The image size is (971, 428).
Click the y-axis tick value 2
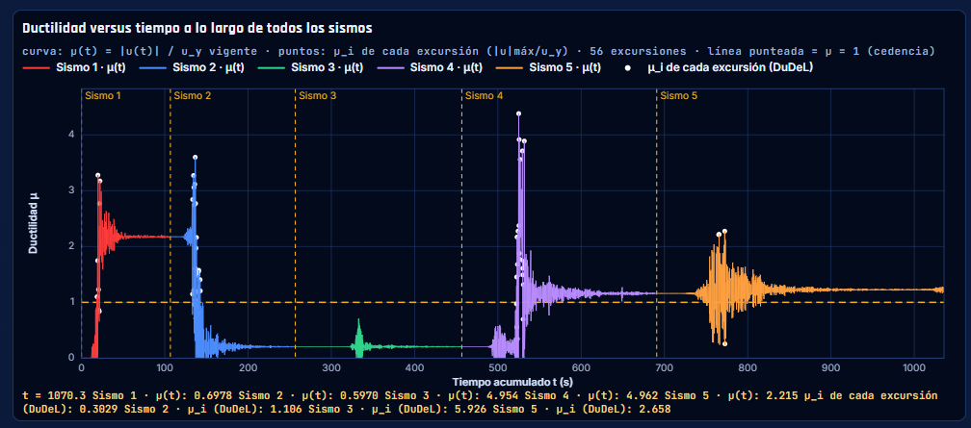tap(72, 246)
